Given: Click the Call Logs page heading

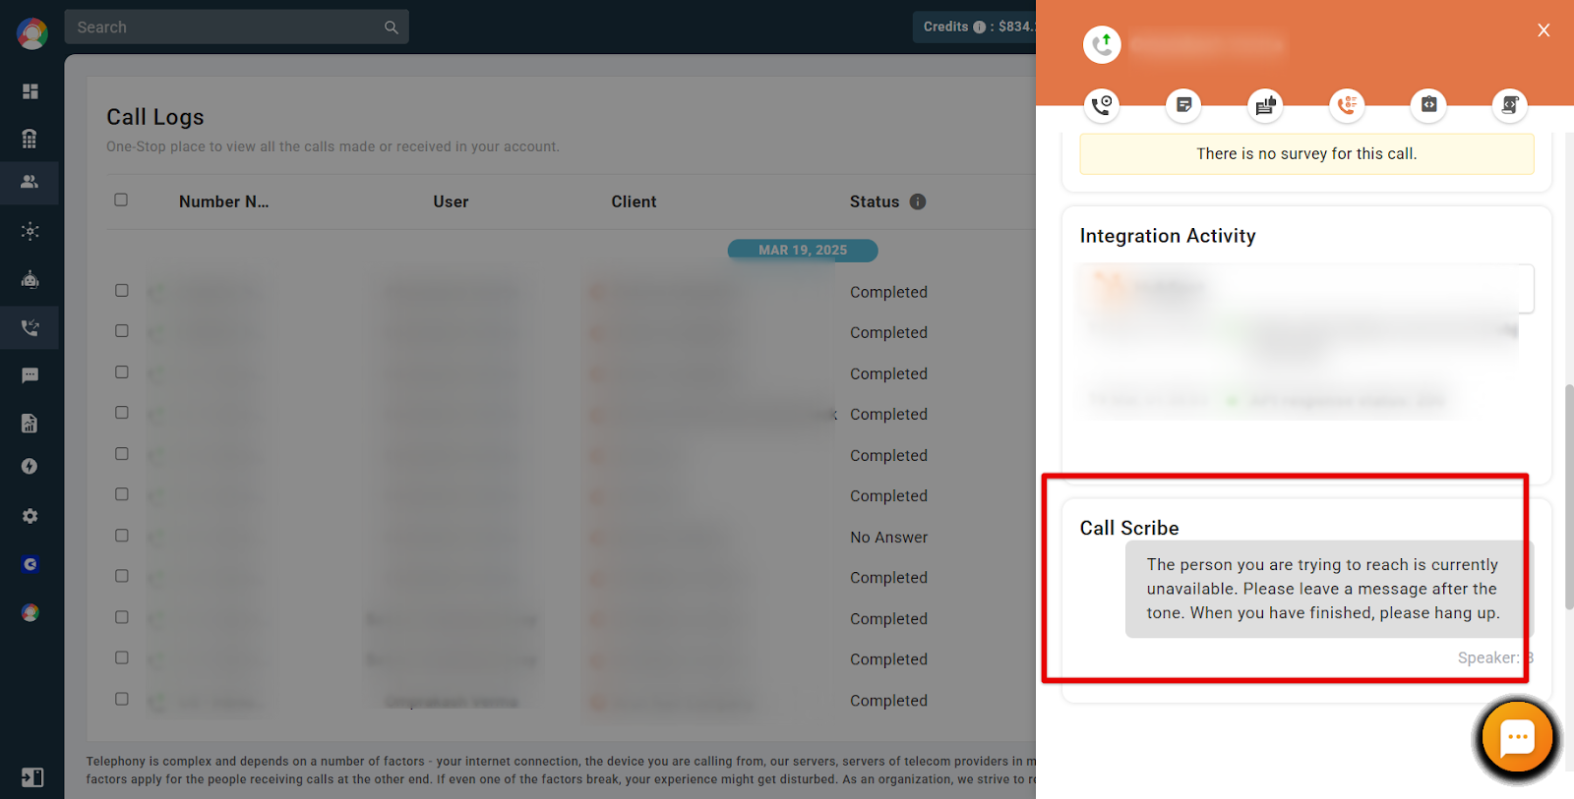Looking at the screenshot, I should click(x=155, y=117).
